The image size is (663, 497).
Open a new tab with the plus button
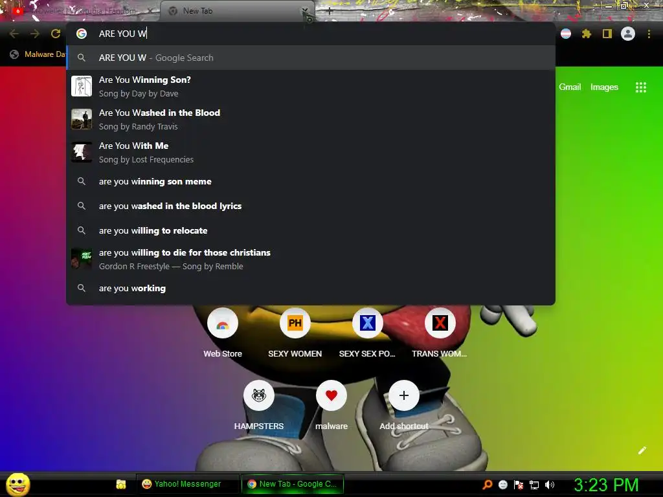[329, 12]
